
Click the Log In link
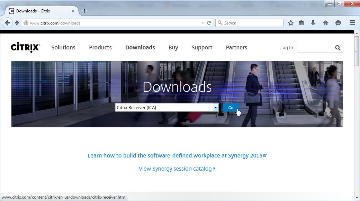click(x=286, y=48)
